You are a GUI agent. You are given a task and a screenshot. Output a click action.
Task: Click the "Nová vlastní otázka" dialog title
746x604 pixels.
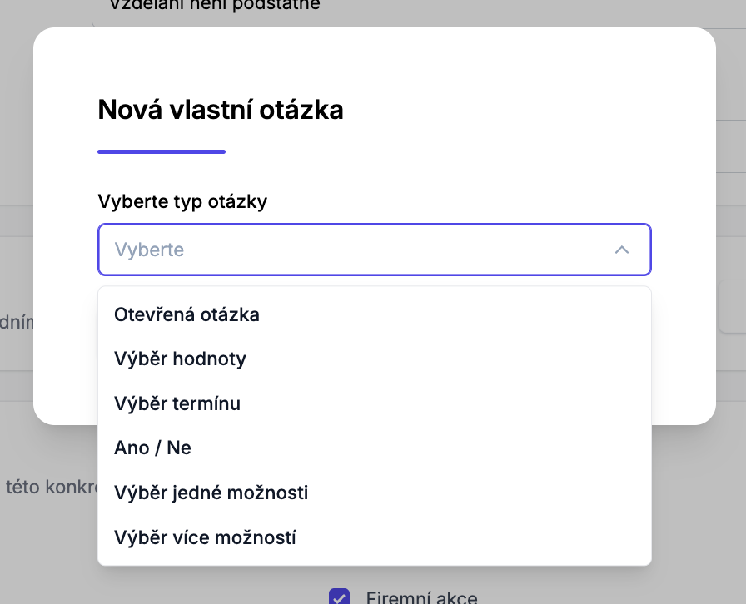point(220,109)
